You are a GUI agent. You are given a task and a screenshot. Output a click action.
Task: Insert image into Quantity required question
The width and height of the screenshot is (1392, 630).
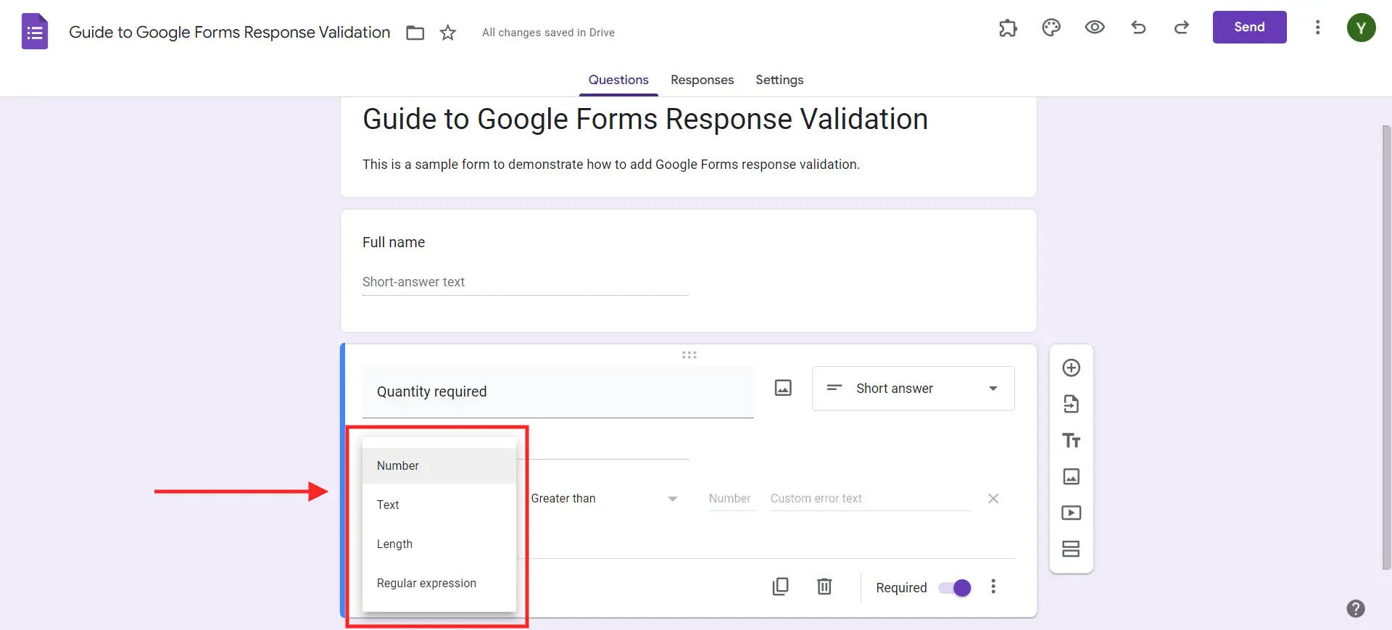783,388
